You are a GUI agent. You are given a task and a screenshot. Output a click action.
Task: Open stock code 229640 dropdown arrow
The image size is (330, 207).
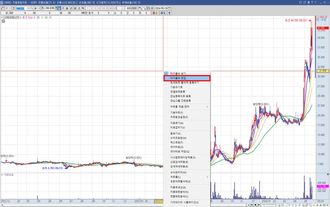coord(28,8)
